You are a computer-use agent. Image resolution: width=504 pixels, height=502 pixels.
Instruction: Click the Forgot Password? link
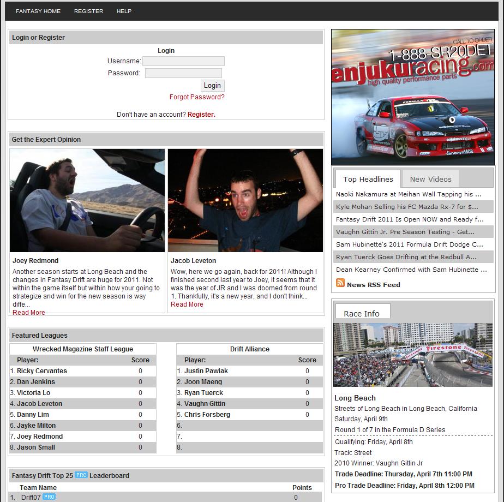tap(197, 97)
